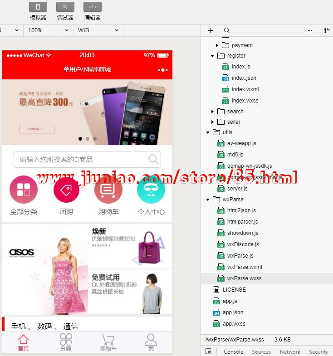Image resolution: width=333 pixels, height=356 pixels.
Task: Open the 焕新 handbag promotion
Action: tap(130, 246)
